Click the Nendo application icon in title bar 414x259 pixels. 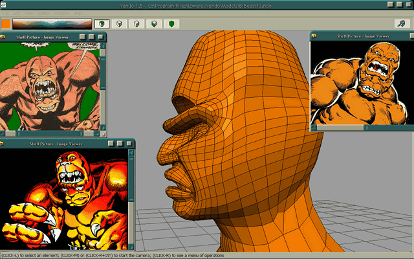coord(3,5)
